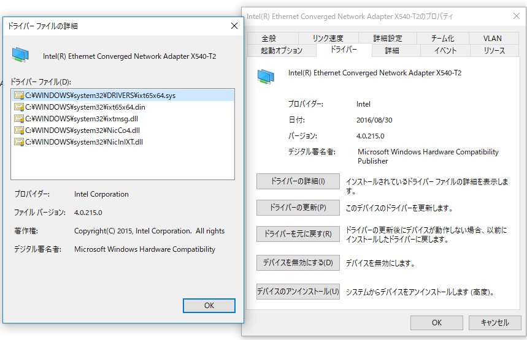Select C:¥WINDOWS¥system32¥NicCo4.dll in file list
527x340 pixels.
[x=123, y=130]
